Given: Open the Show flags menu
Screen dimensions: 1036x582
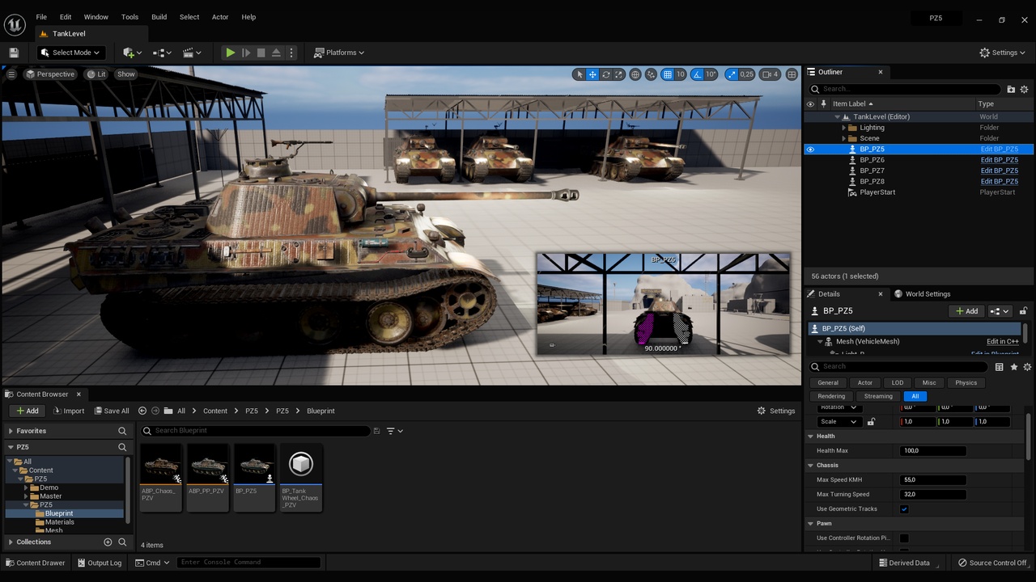Looking at the screenshot, I should point(126,74).
